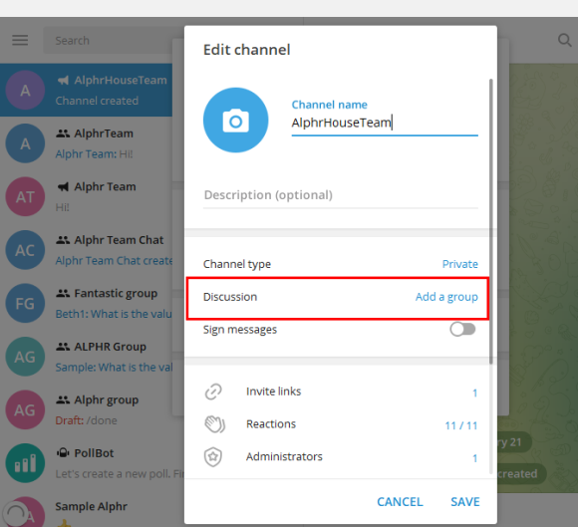Click the CANCEL button
The width and height of the screenshot is (578, 527).
click(400, 501)
